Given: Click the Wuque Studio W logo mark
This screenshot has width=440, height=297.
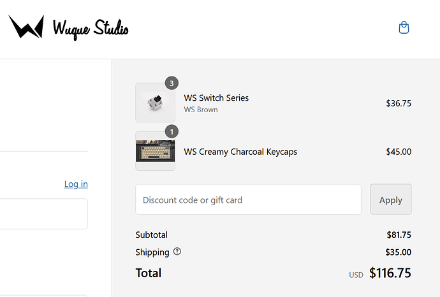Looking at the screenshot, I should 26,27.
